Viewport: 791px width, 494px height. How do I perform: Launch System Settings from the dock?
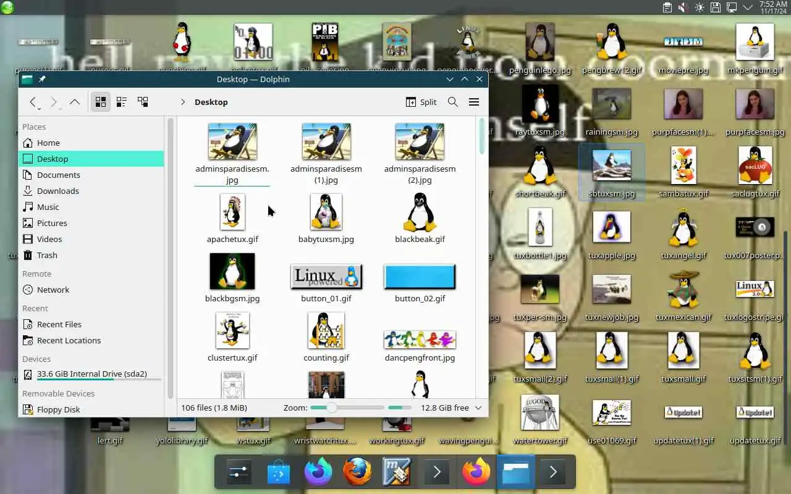(x=238, y=472)
